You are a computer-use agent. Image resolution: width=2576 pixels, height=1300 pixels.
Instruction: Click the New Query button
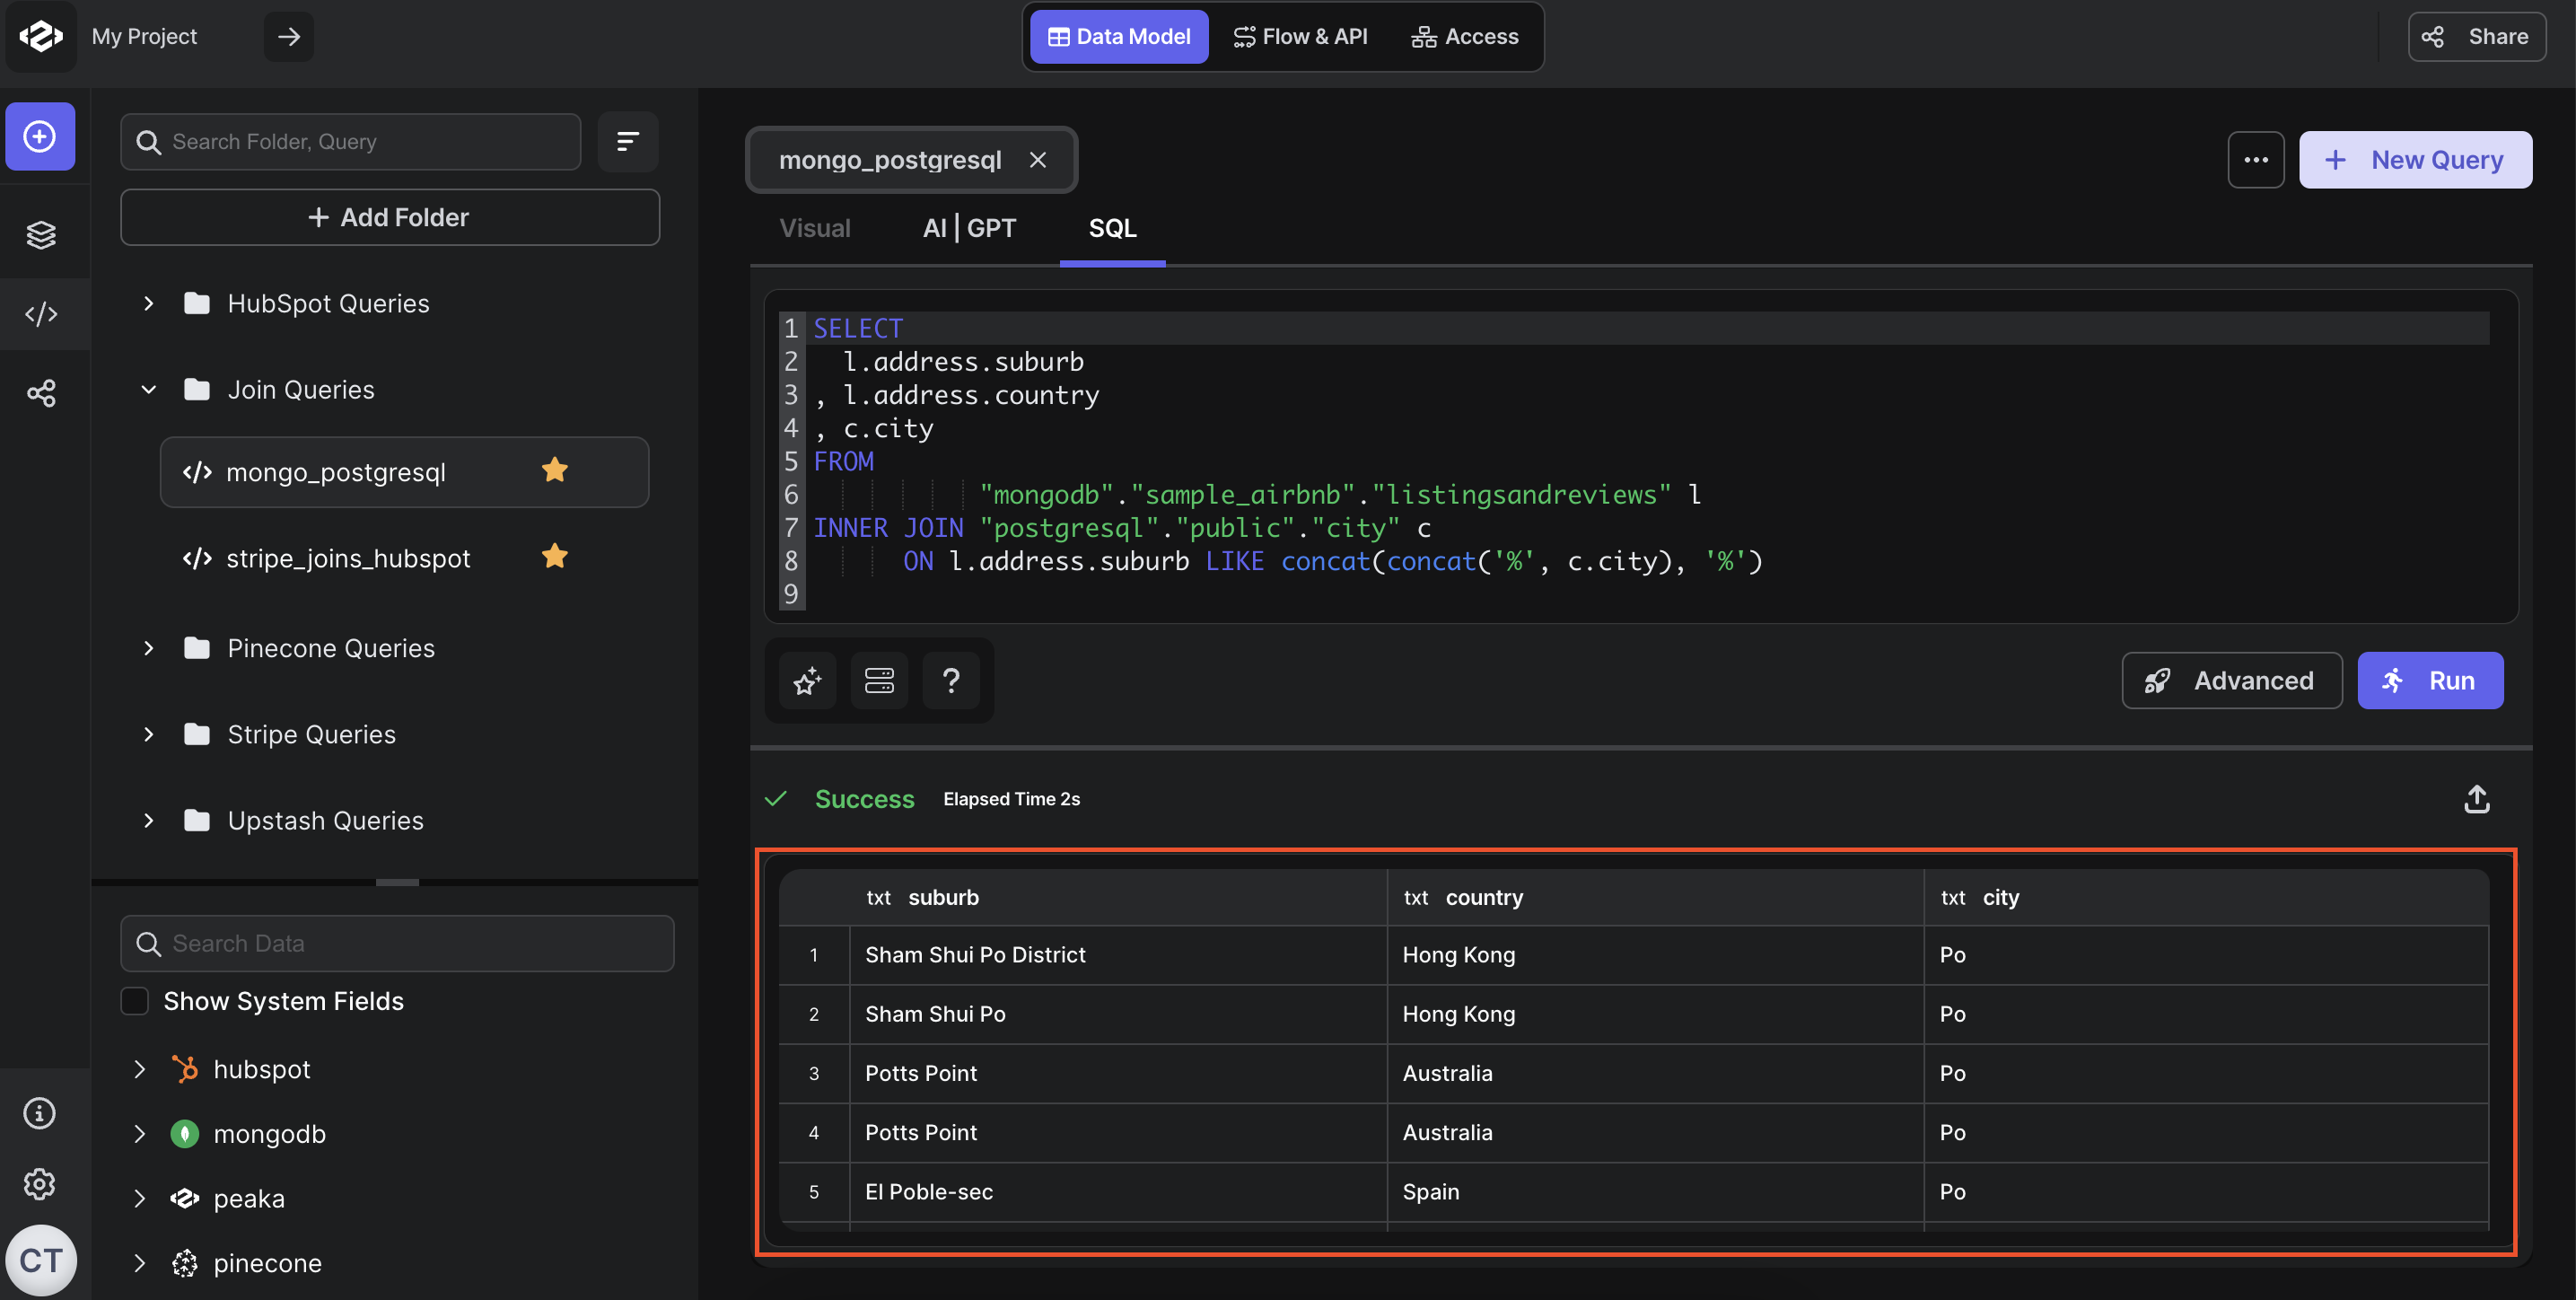pyautogui.click(x=2415, y=160)
